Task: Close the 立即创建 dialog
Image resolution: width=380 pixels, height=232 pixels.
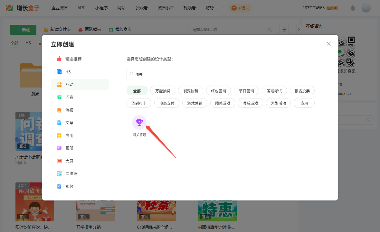Action: click(329, 44)
